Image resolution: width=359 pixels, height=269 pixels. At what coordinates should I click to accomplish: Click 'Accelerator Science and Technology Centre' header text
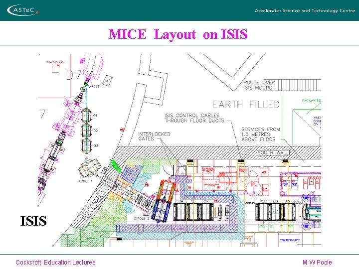(305, 10)
